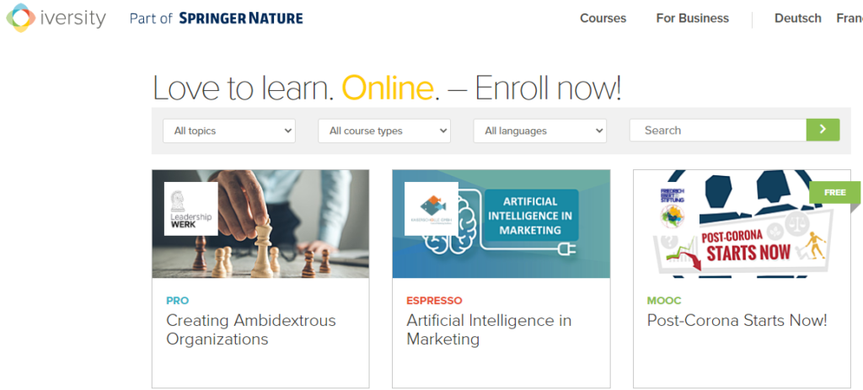Click the green search arrow button
Viewport: 863px width, 390px height.
click(823, 130)
